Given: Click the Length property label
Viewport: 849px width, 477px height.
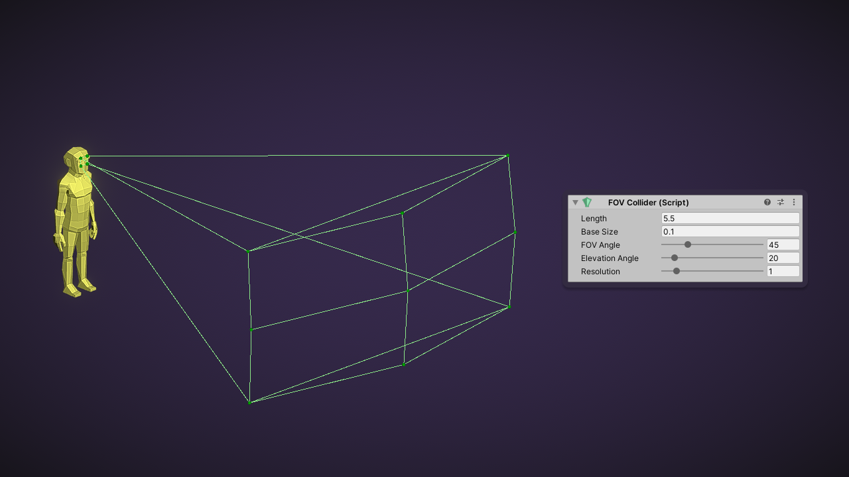Looking at the screenshot, I should tap(594, 219).
